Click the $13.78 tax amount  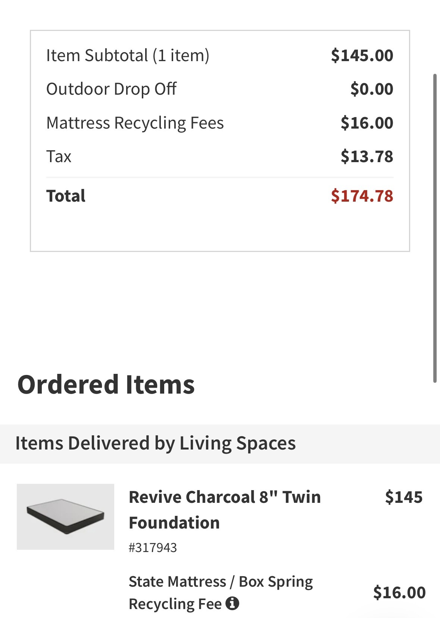tap(367, 157)
